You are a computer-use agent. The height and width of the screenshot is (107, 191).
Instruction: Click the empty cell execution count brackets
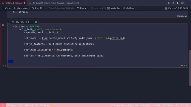(x=4, y=66)
